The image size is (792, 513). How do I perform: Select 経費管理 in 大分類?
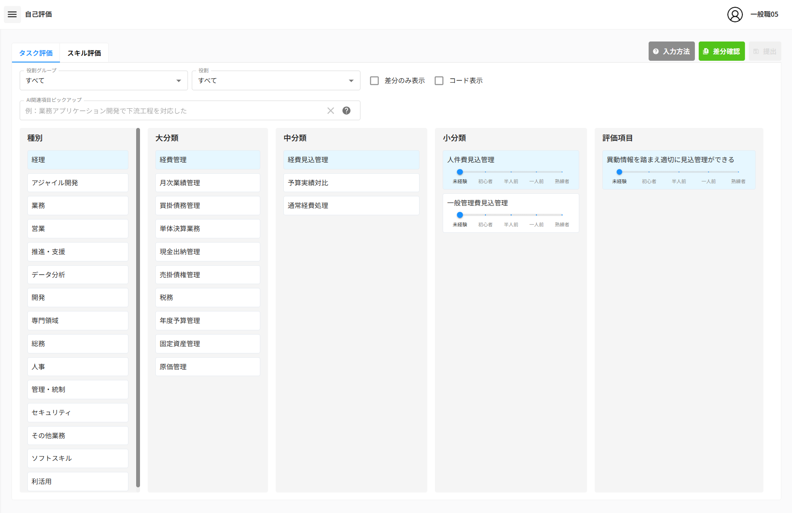click(x=208, y=160)
